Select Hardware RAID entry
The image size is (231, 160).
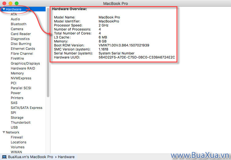23,68
